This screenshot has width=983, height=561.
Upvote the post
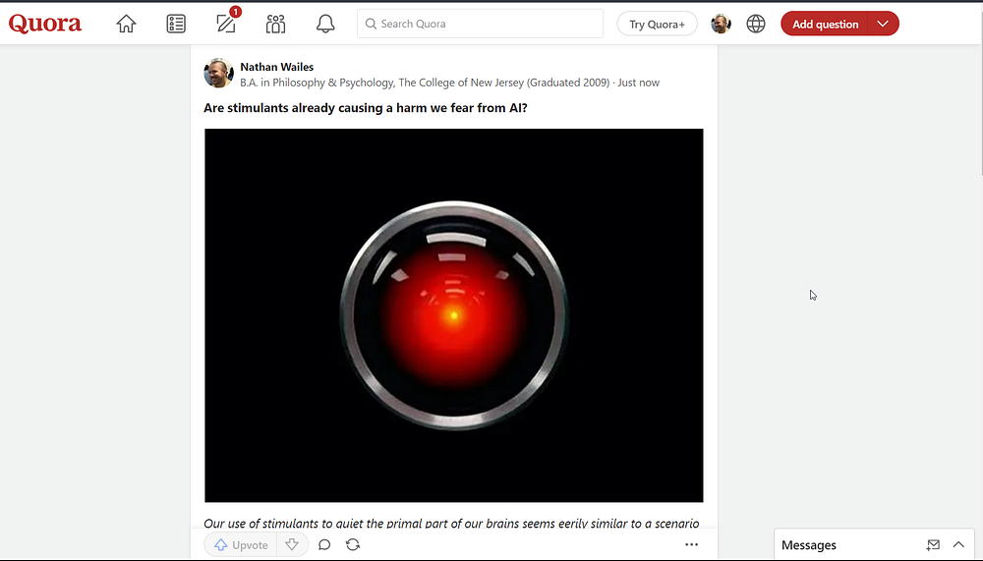242,544
